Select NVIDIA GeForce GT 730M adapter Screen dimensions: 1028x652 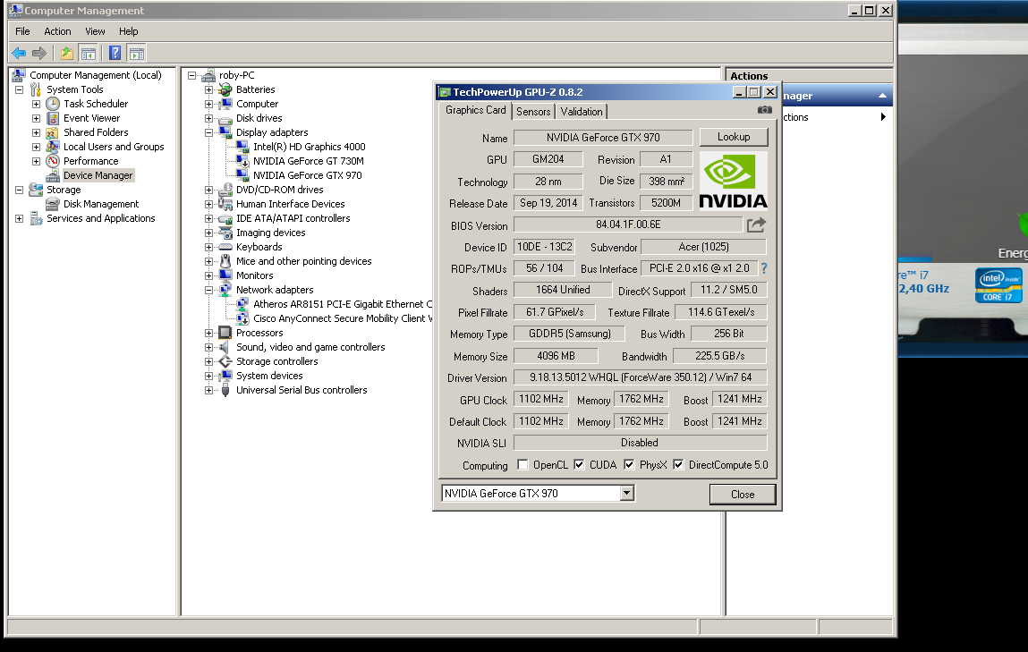[x=308, y=161]
